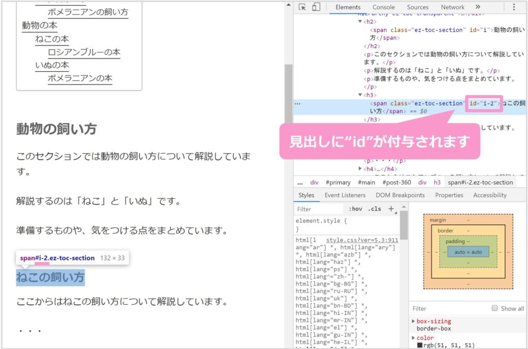
Task: Select the closing </h3> tag line
Action: (372, 119)
